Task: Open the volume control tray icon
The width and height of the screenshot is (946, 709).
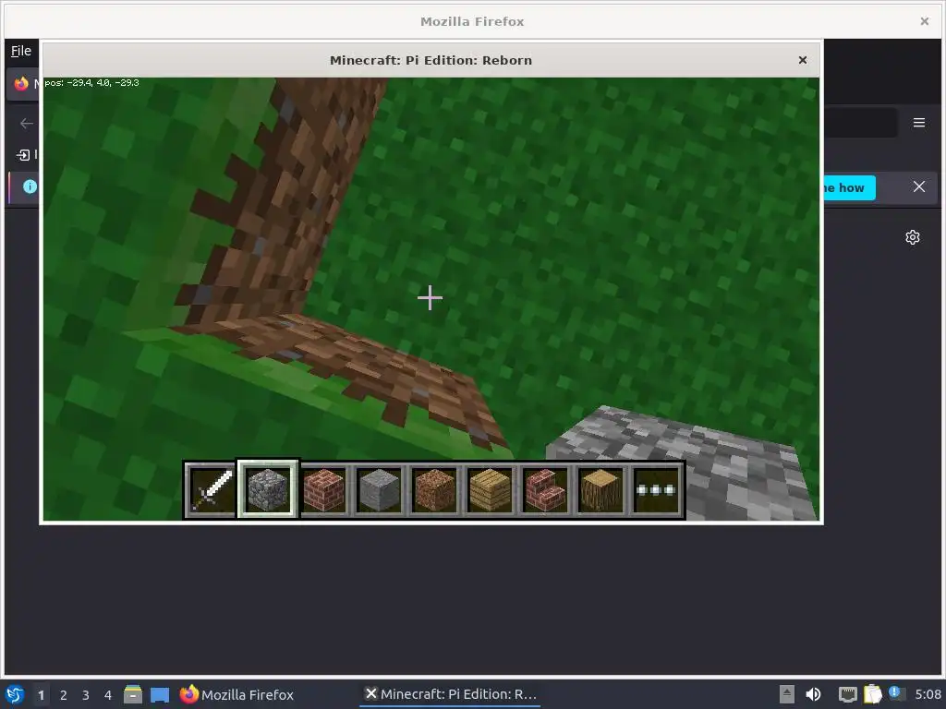Action: click(x=813, y=694)
